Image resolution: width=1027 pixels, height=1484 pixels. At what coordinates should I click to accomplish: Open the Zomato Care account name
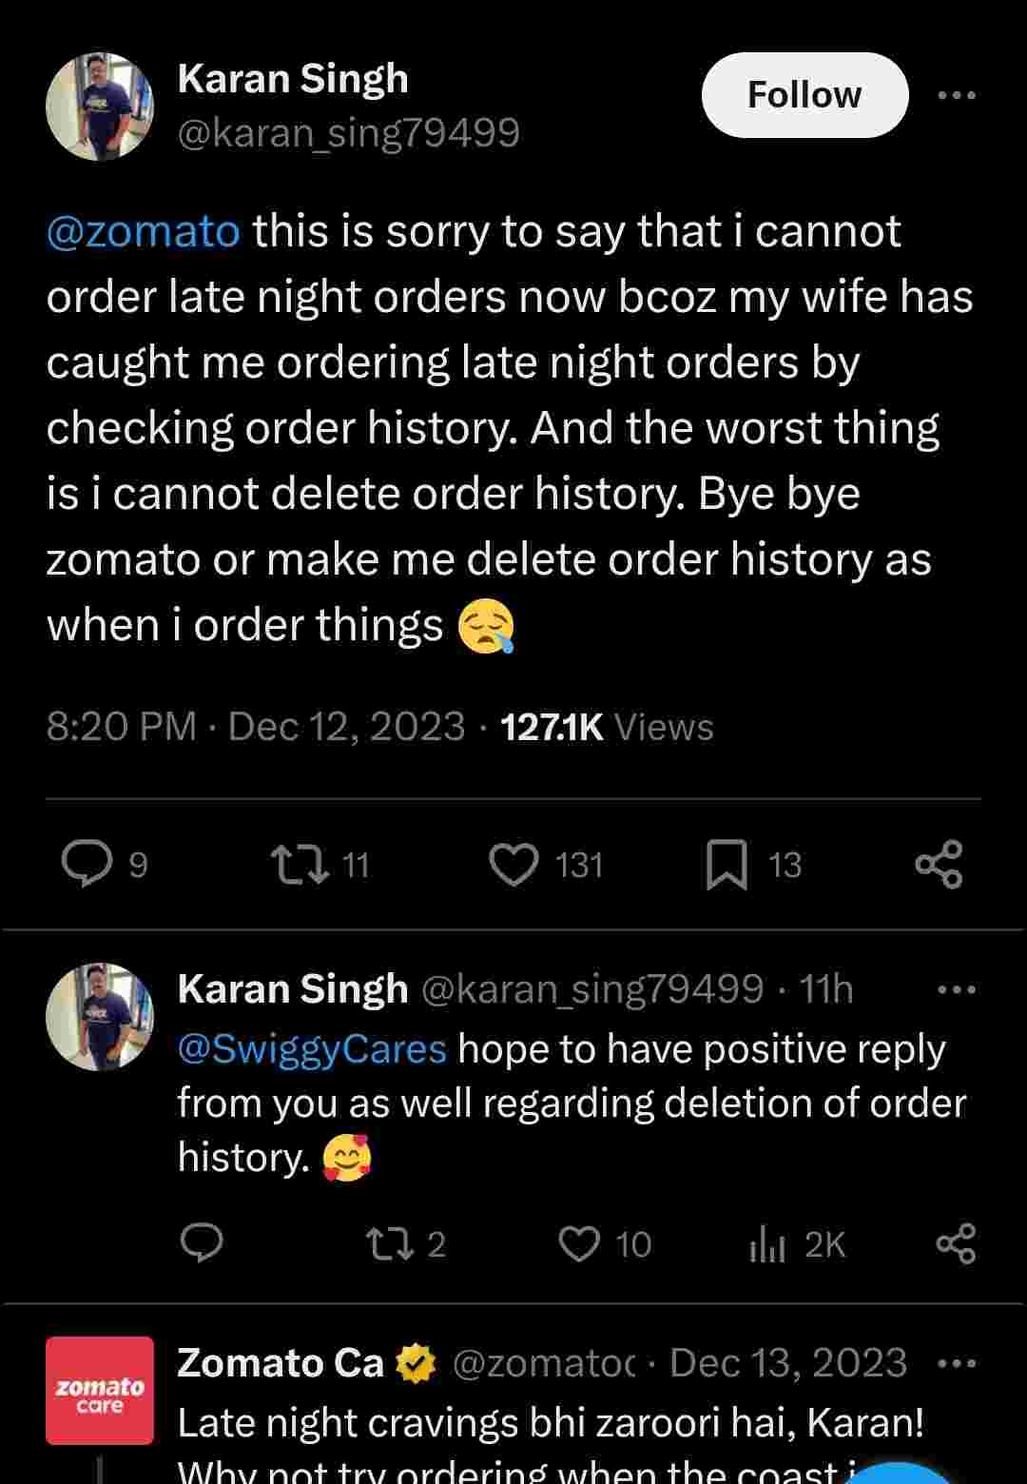[281, 1363]
